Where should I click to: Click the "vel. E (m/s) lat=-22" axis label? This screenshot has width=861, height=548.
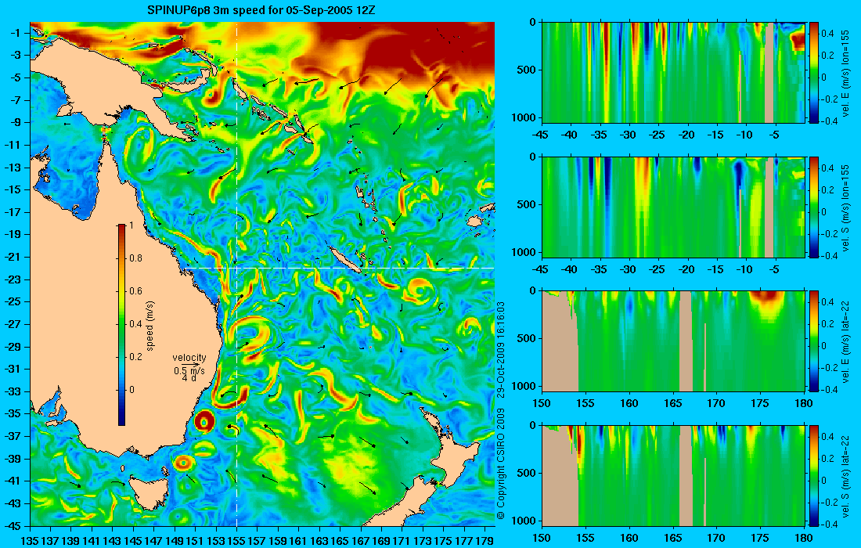[x=845, y=341]
